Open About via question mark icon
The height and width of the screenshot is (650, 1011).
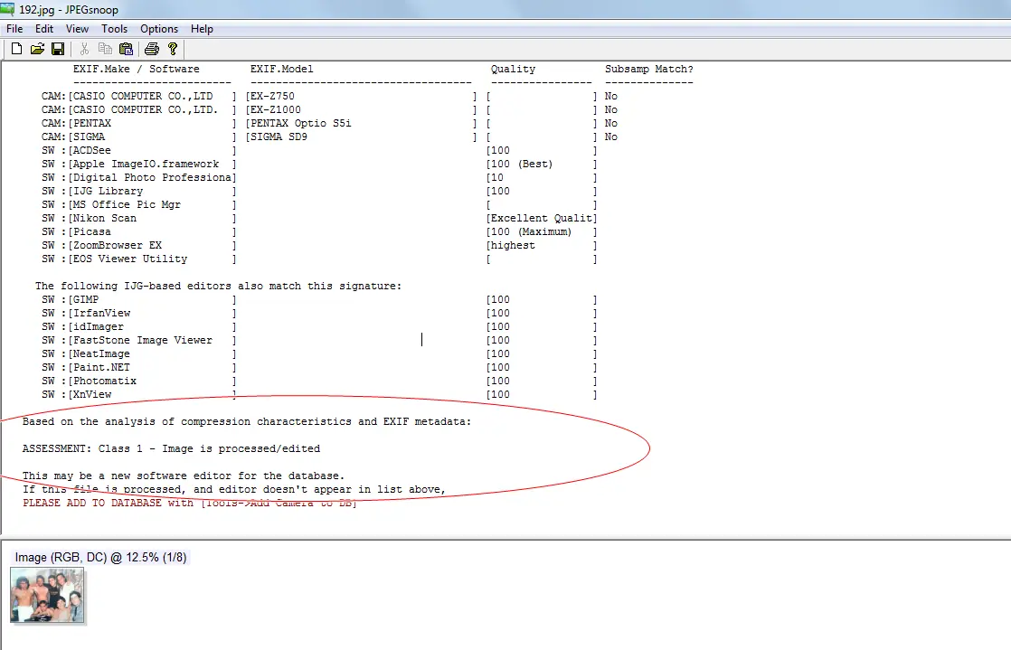pyautogui.click(x=172, y=49)
